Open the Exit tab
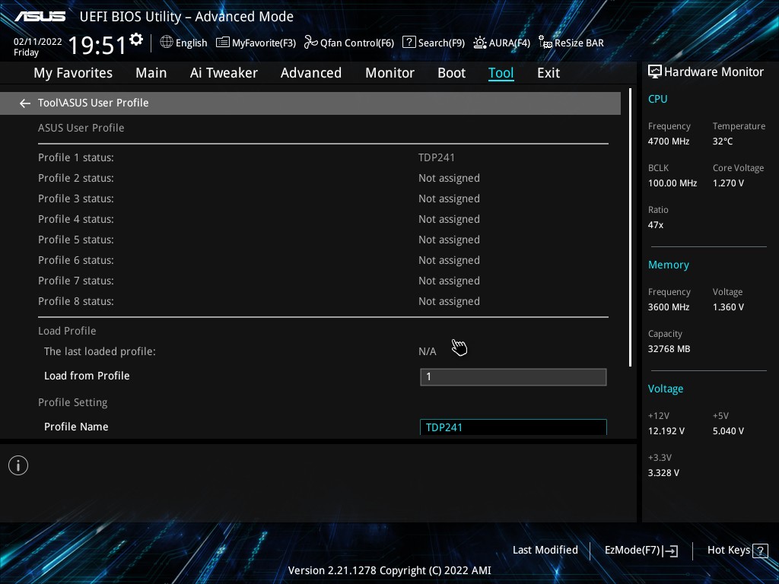 pos(548,73)
